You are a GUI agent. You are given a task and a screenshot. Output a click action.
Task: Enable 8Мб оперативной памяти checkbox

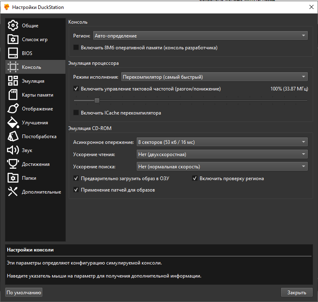pos(76,48)
